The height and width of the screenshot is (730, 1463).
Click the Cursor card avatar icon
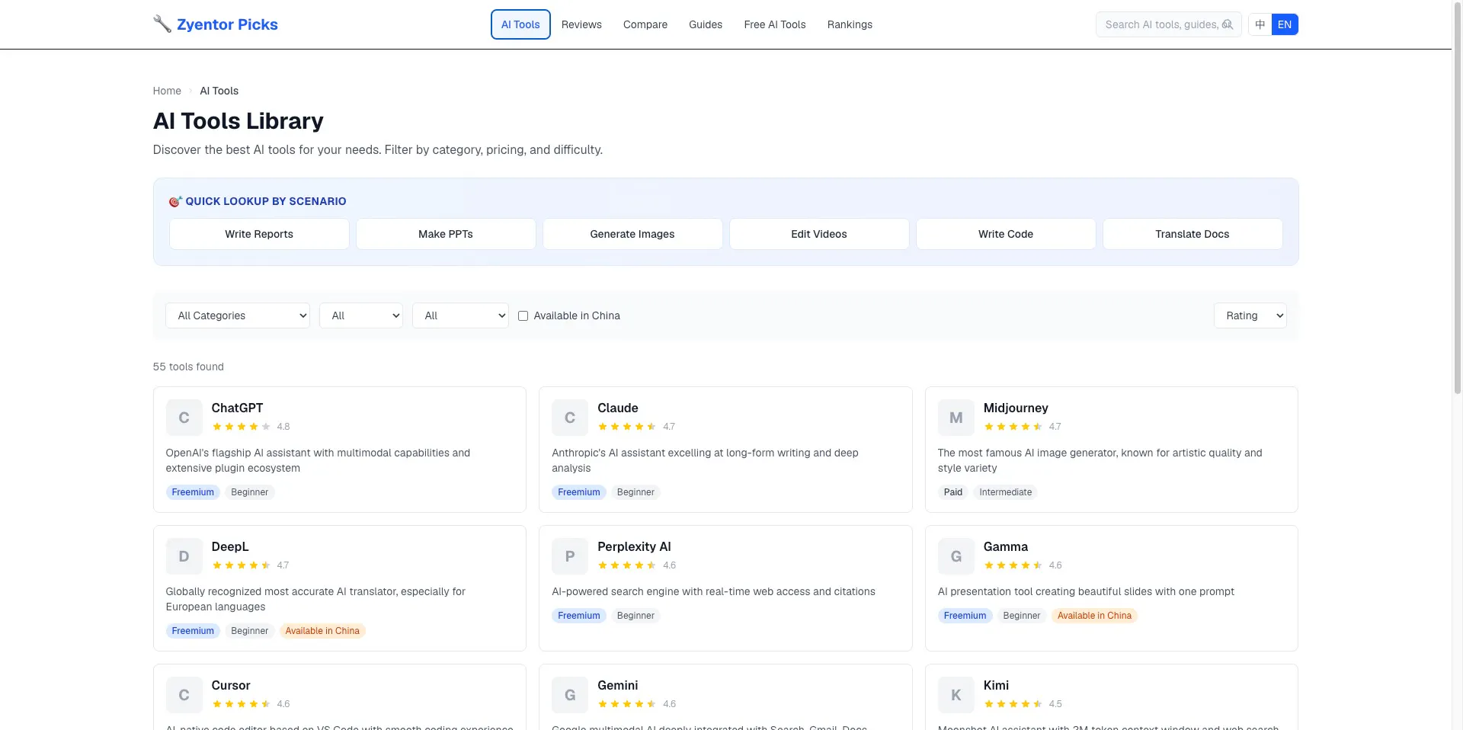point(184,695)
